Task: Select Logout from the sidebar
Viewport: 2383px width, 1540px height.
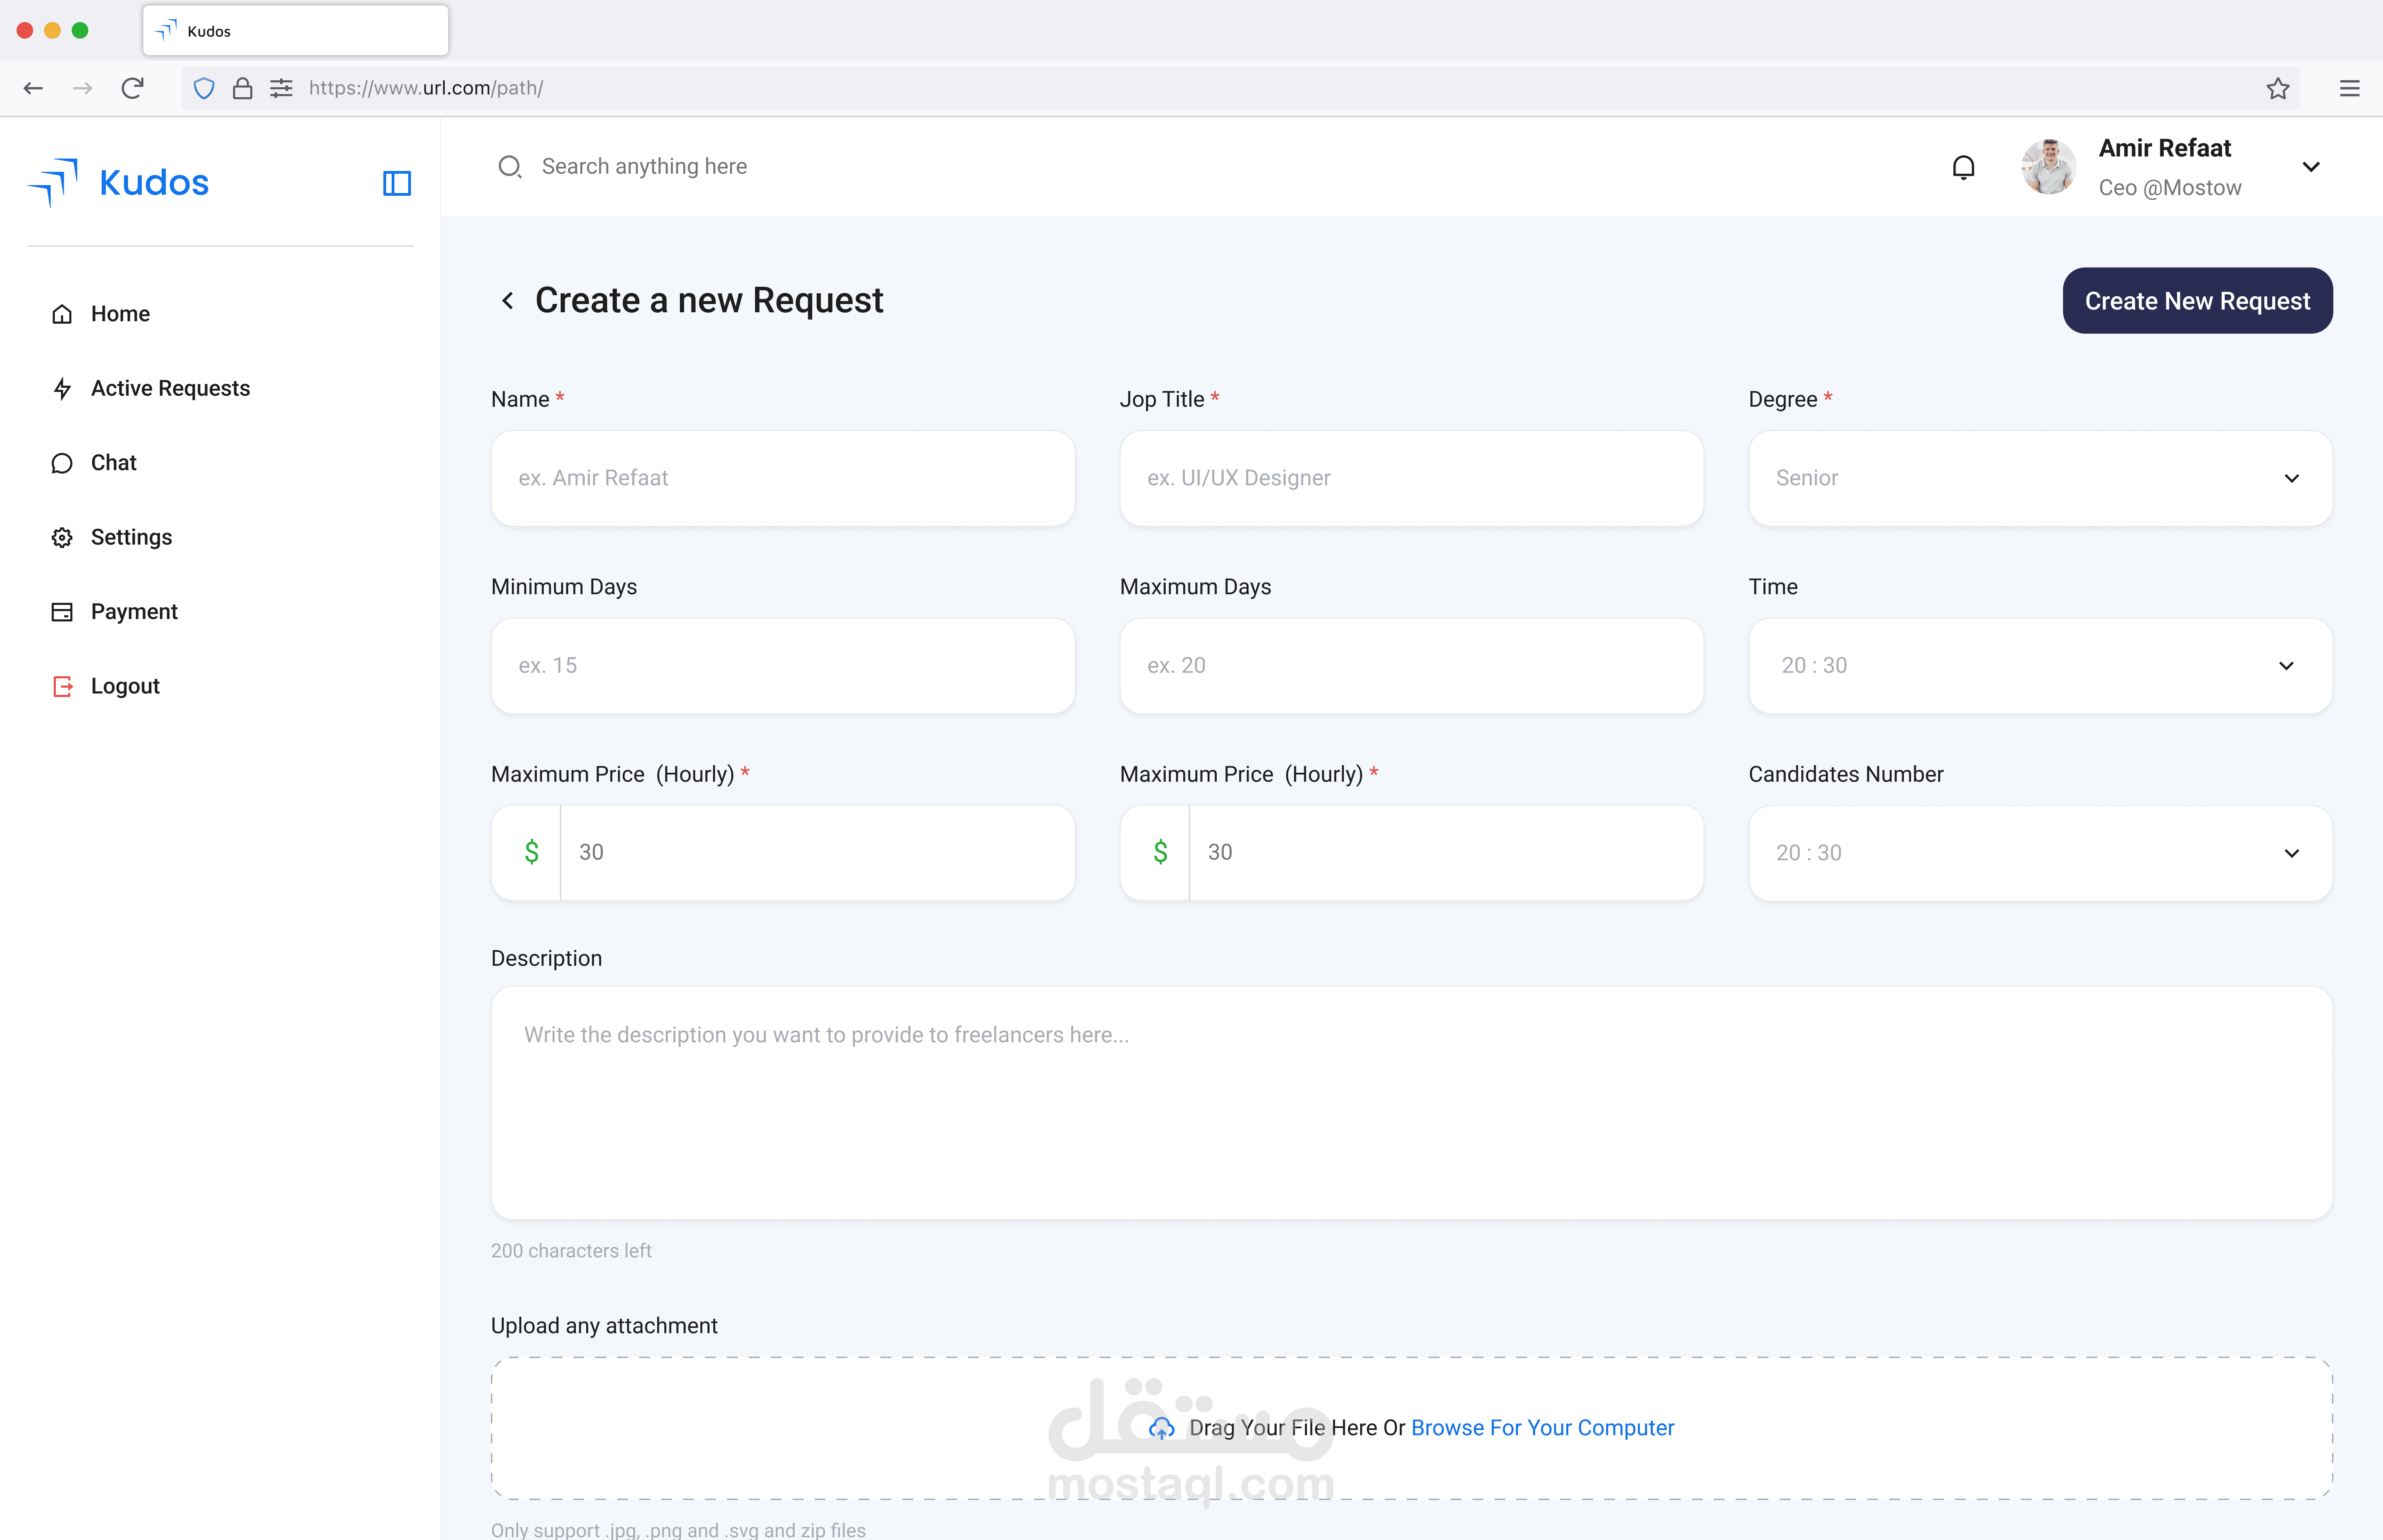Action: (x=125, y=686)
